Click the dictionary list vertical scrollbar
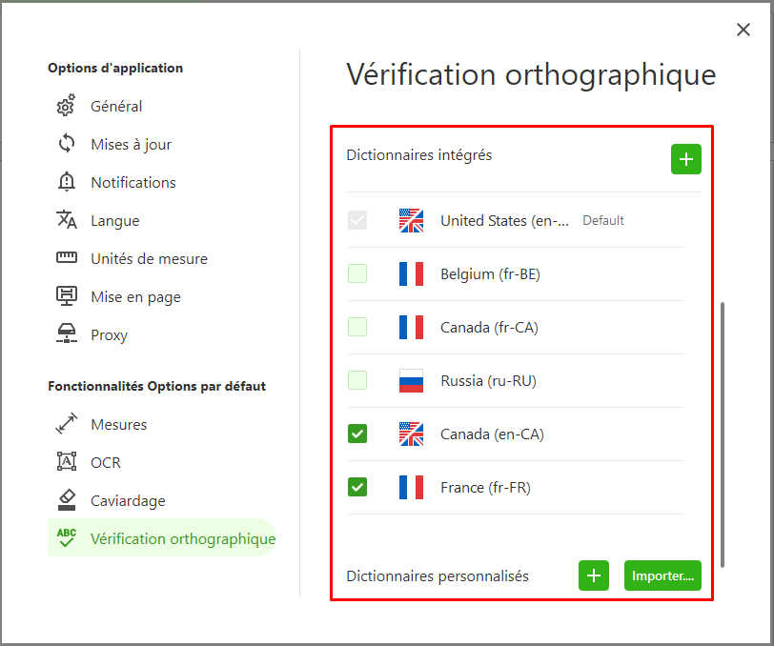This screenshot has width=774, height=646. (x=723, y=434)
